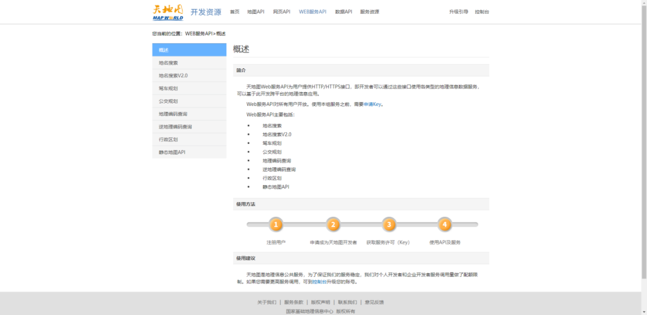Open 服务条款 footer link
647x315 pixels.
pyautogui.click(x=294, y=302)
